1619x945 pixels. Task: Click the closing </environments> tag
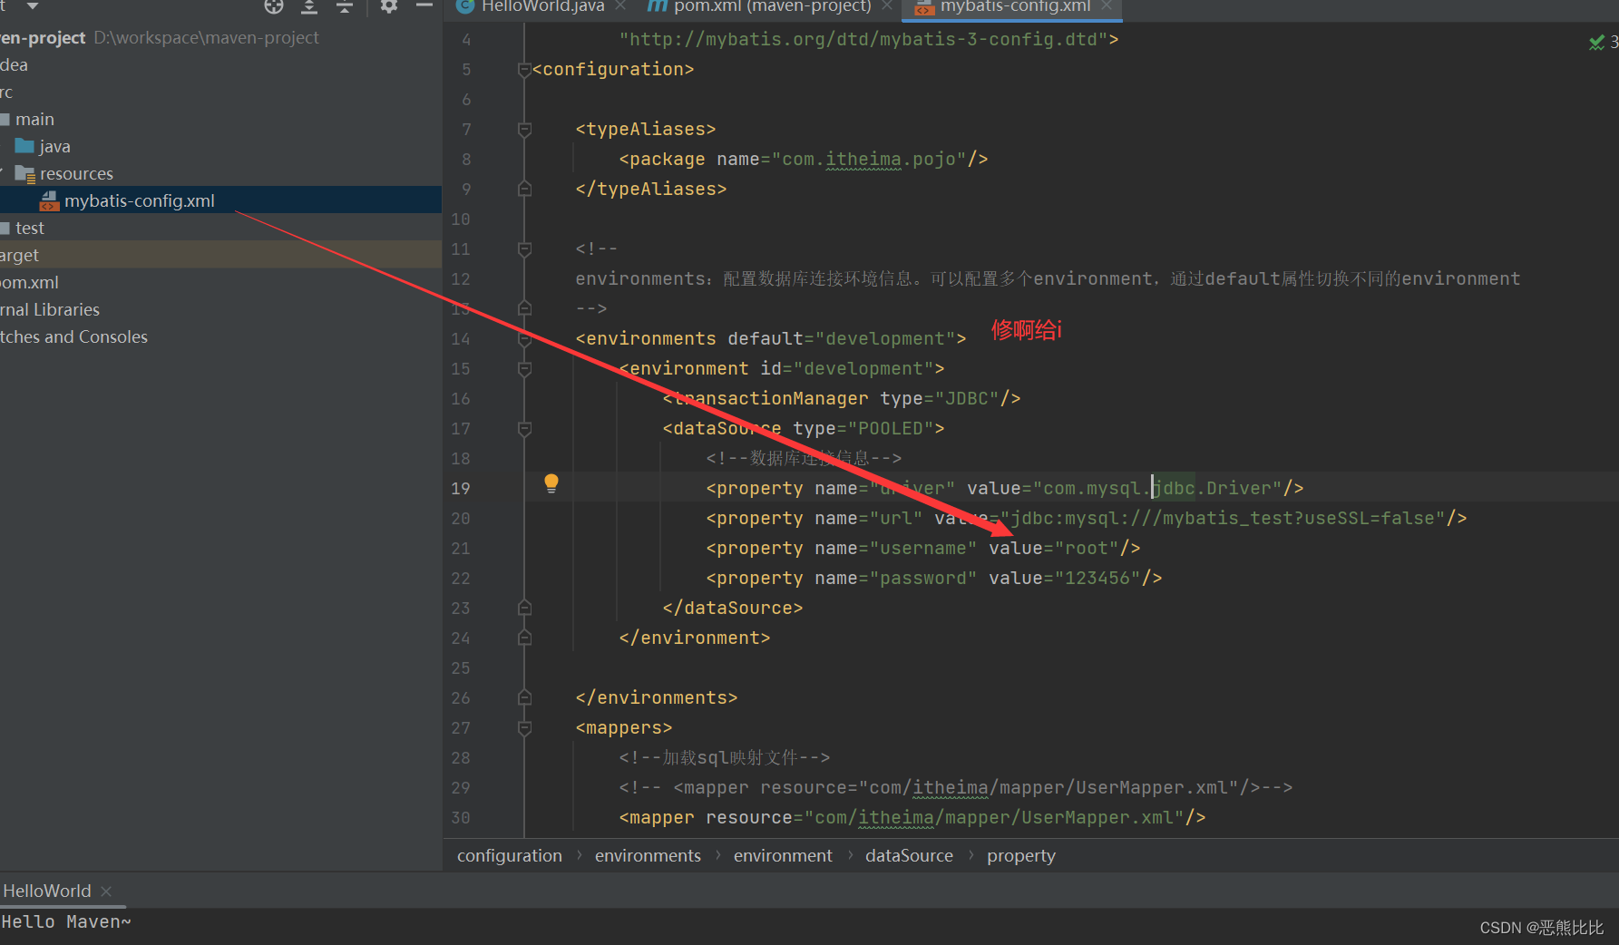click(x=657, y=697)
